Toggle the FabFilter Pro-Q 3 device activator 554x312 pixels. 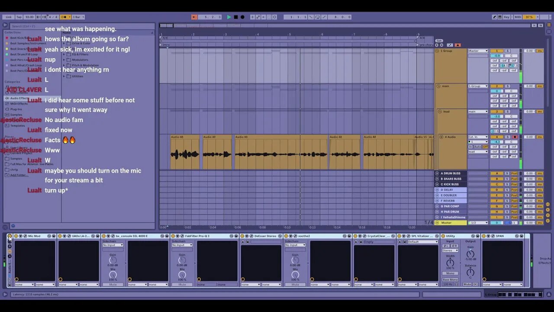coord(173,236)
